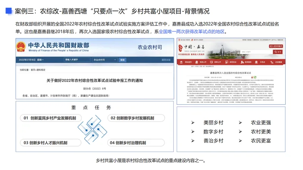Image resolution: width=303 pixels, height=170 pixels.
Task: Open the second menu item in the red nav bar
Action: (x=201, y=62)
